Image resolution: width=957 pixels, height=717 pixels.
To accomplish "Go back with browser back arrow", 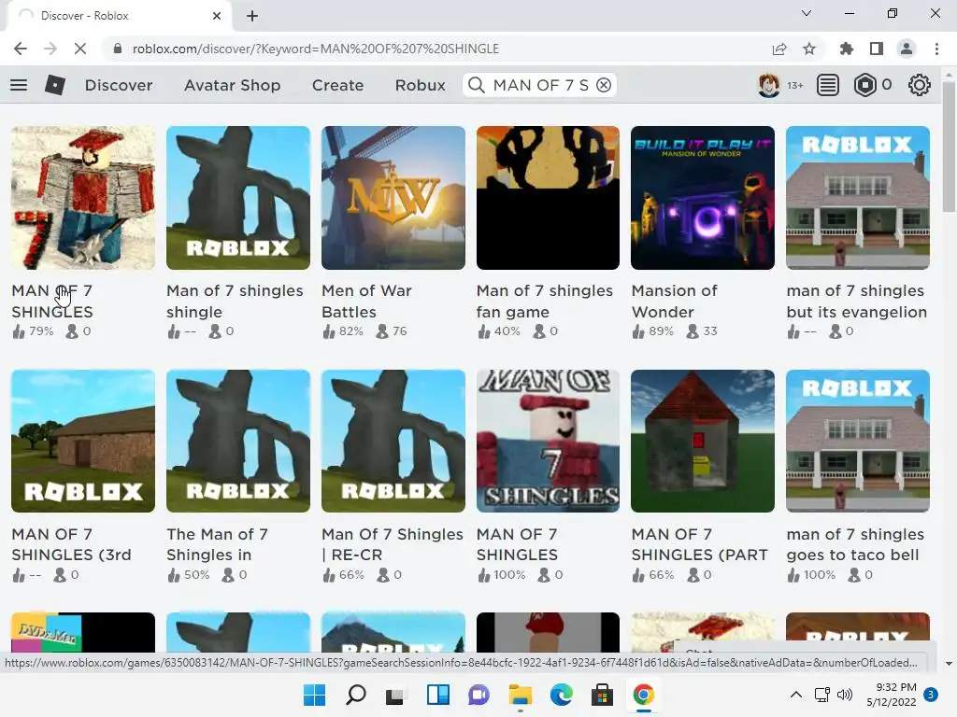I will click(21, 49).
